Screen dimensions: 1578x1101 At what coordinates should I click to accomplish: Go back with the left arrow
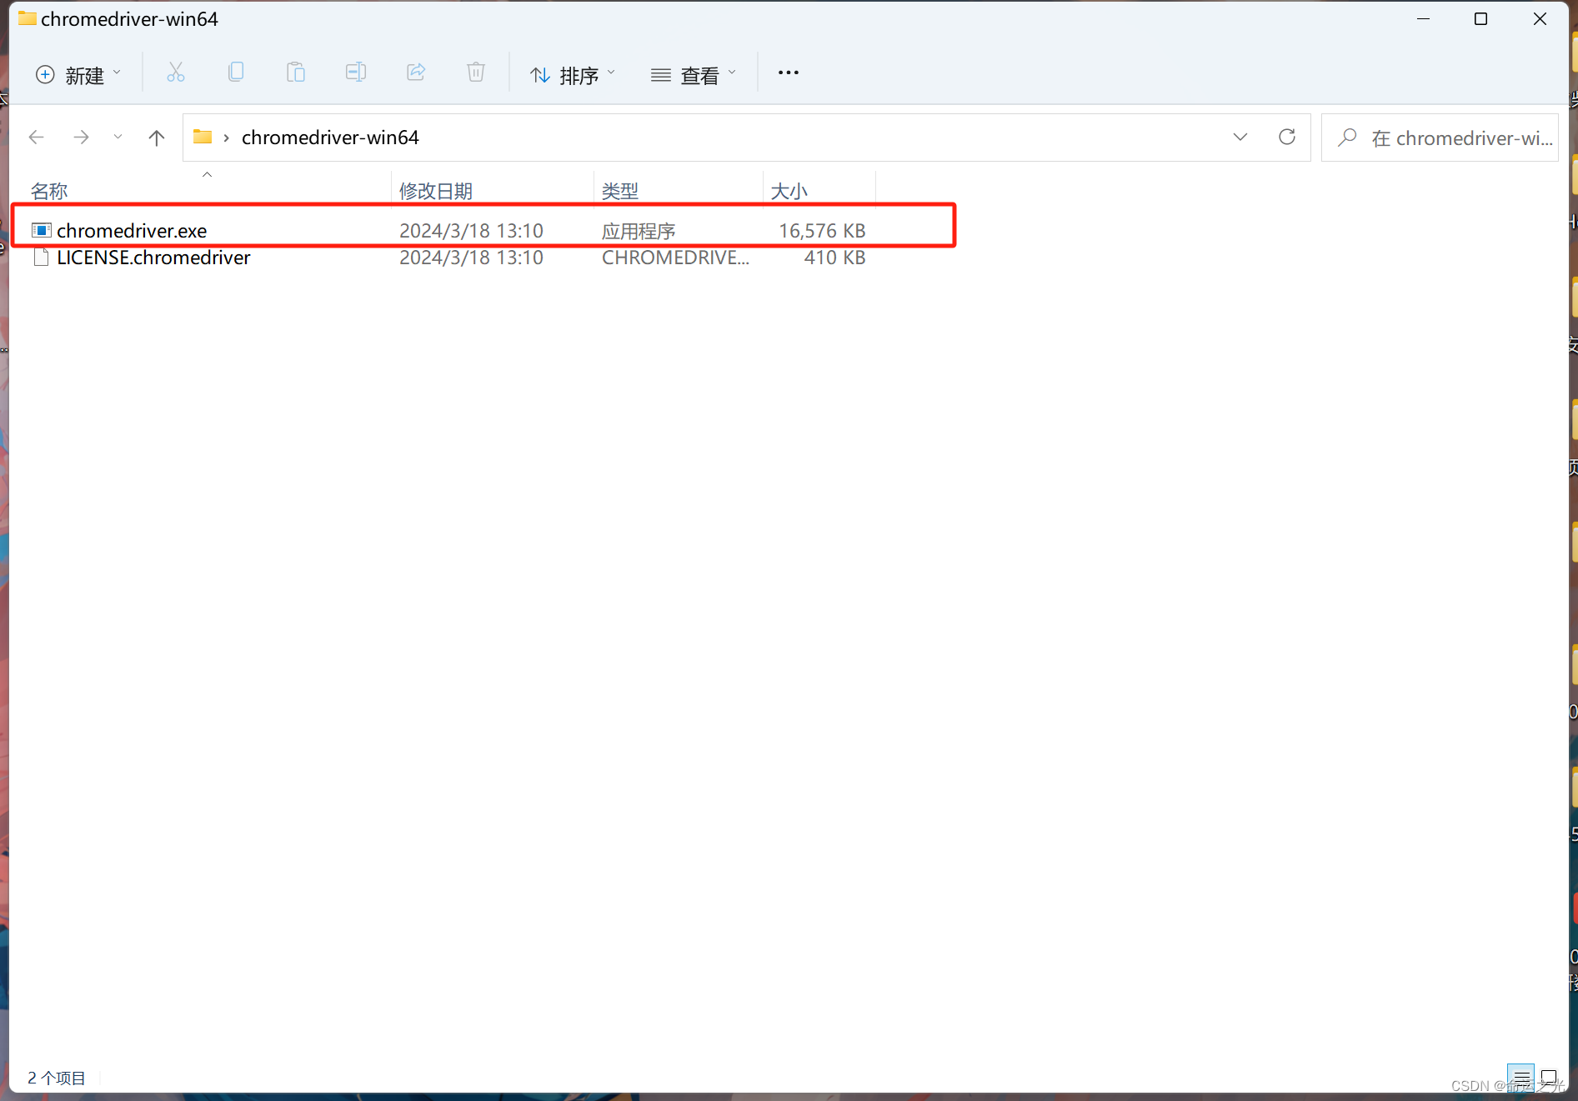(x=37, y=138)
